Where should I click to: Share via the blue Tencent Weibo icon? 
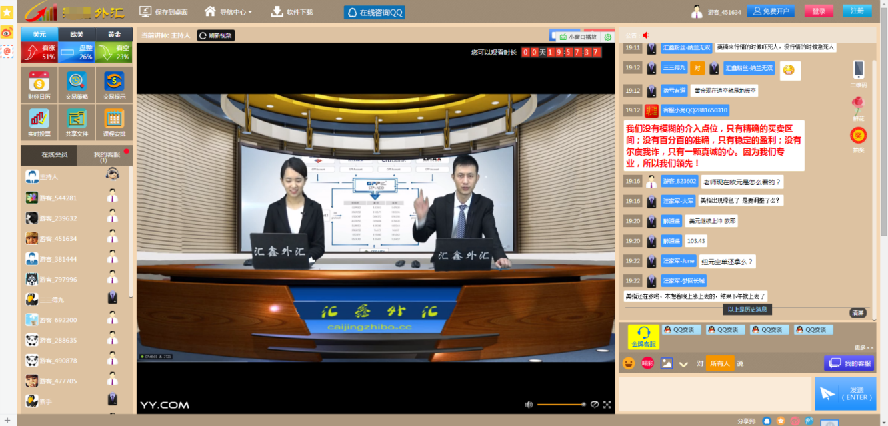(x=809, y=421)
